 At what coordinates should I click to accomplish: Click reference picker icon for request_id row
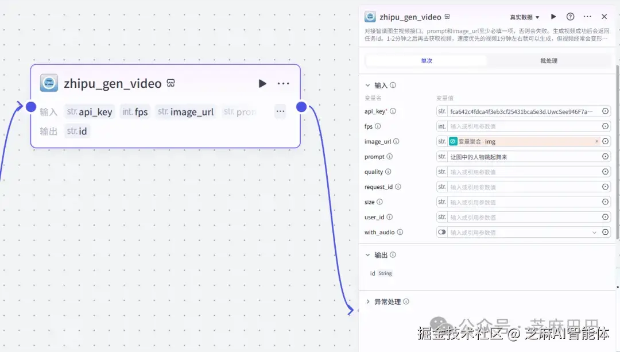606,187
